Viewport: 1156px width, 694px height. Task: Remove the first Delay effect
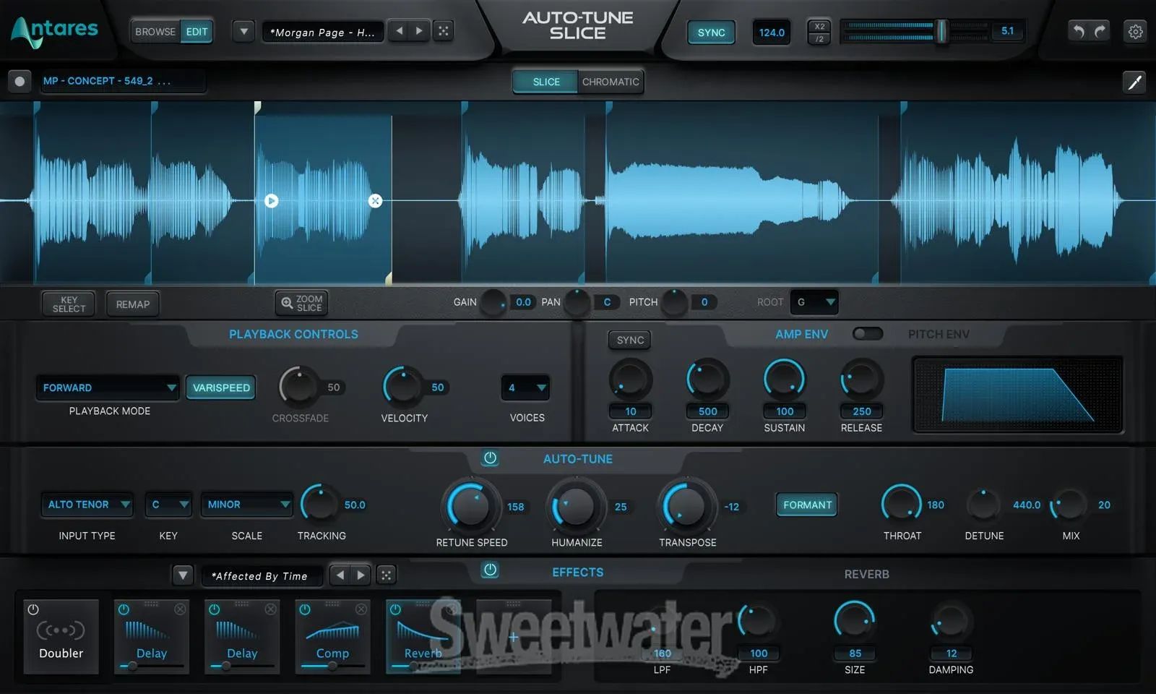point(180,609)
